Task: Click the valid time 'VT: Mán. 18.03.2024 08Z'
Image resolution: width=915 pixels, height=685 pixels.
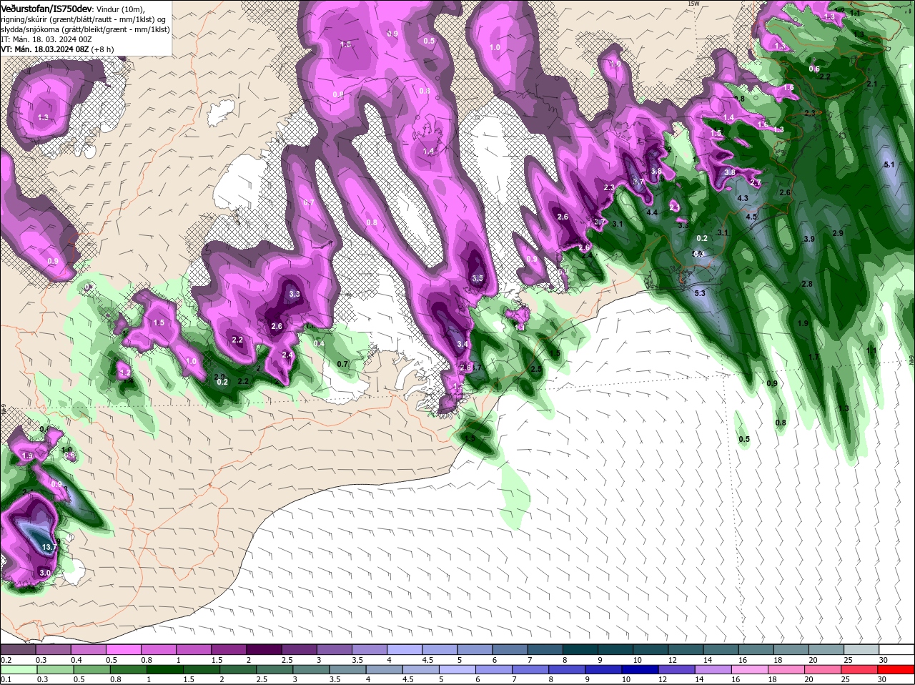Action: pos(44,49)
